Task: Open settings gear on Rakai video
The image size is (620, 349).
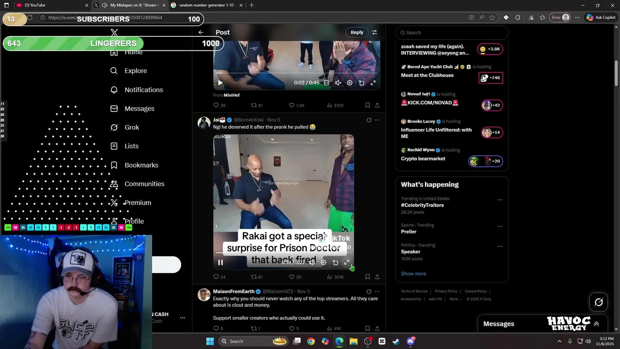Action: [324, 262]
